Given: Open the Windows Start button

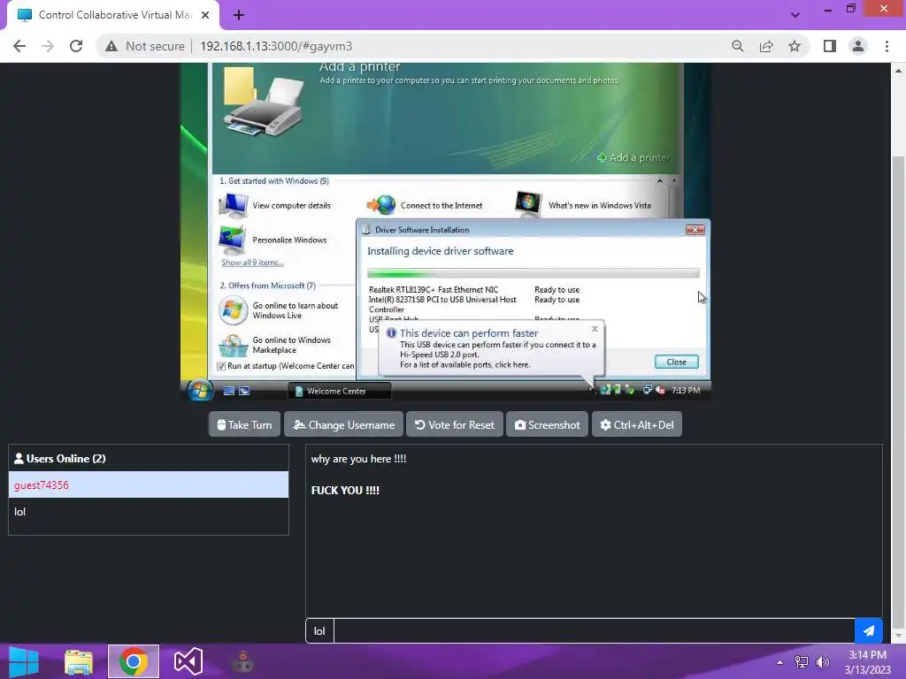Looking at the screenshot, I should (x=24, y=661).
